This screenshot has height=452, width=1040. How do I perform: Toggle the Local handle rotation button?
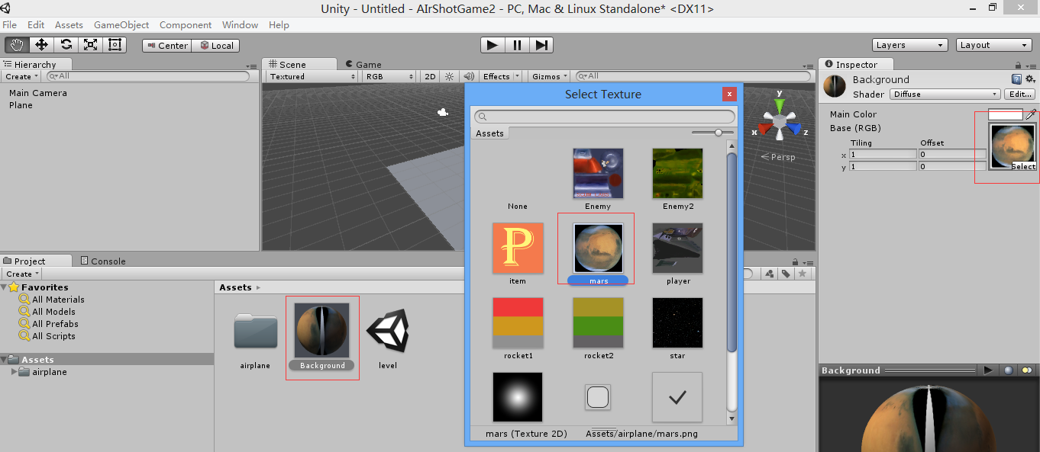tap(215, 46)
